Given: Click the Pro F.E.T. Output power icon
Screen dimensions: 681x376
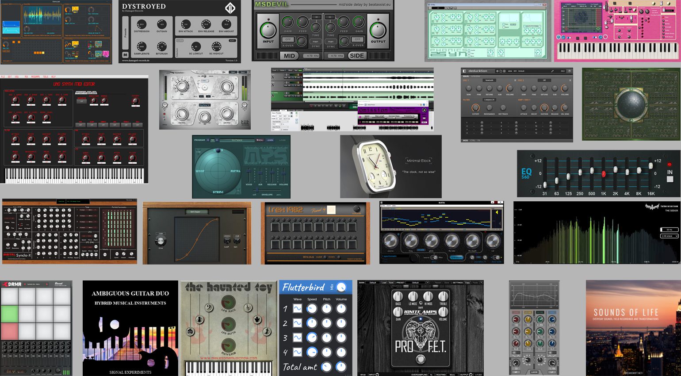Looking at the screenshot, I should tap(471, 374).
